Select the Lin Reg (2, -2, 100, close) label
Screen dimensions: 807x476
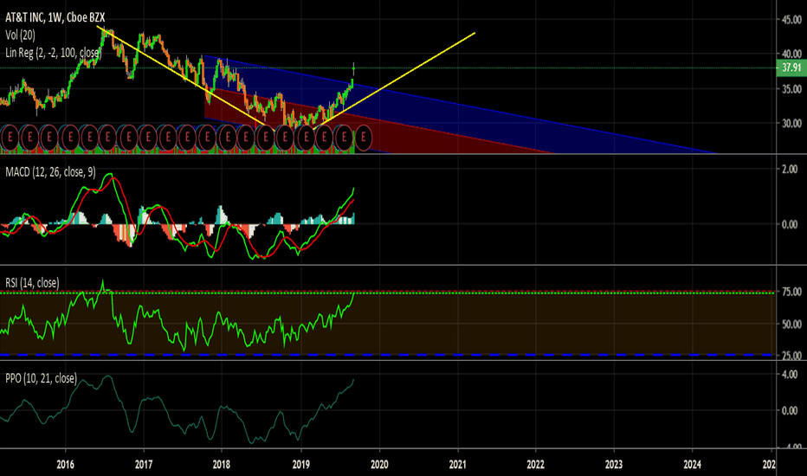(x=54, y=53)
